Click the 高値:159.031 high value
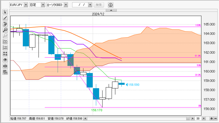 coord(37,119)
